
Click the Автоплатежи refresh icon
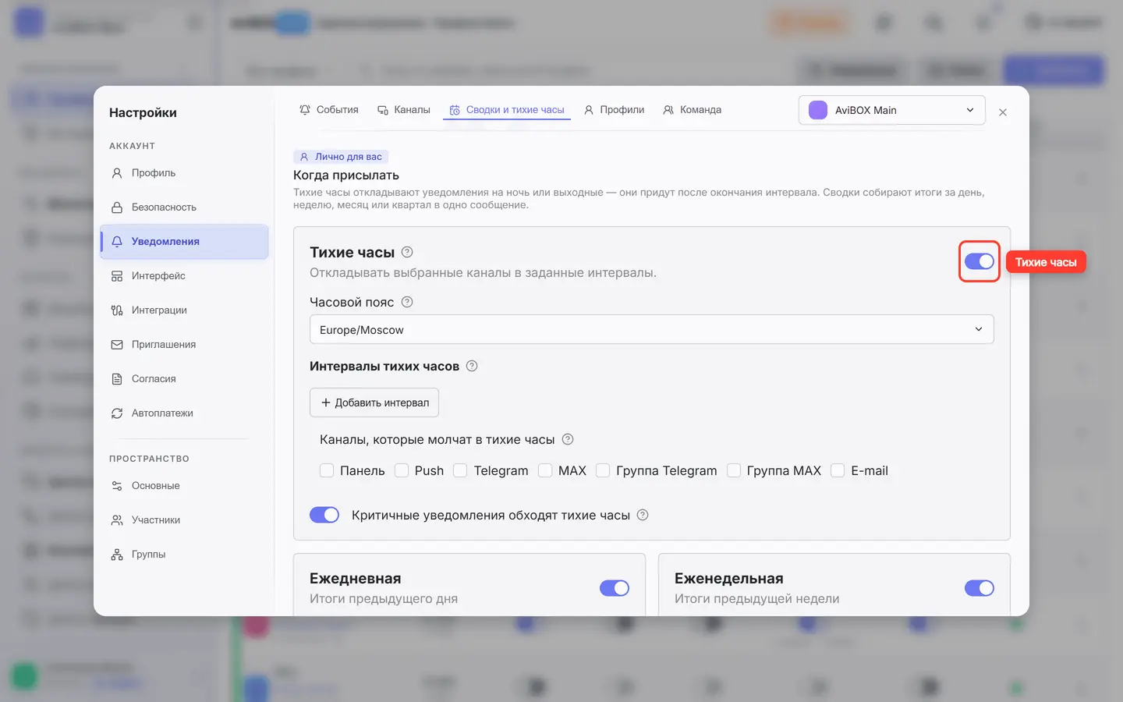[117, 413]
